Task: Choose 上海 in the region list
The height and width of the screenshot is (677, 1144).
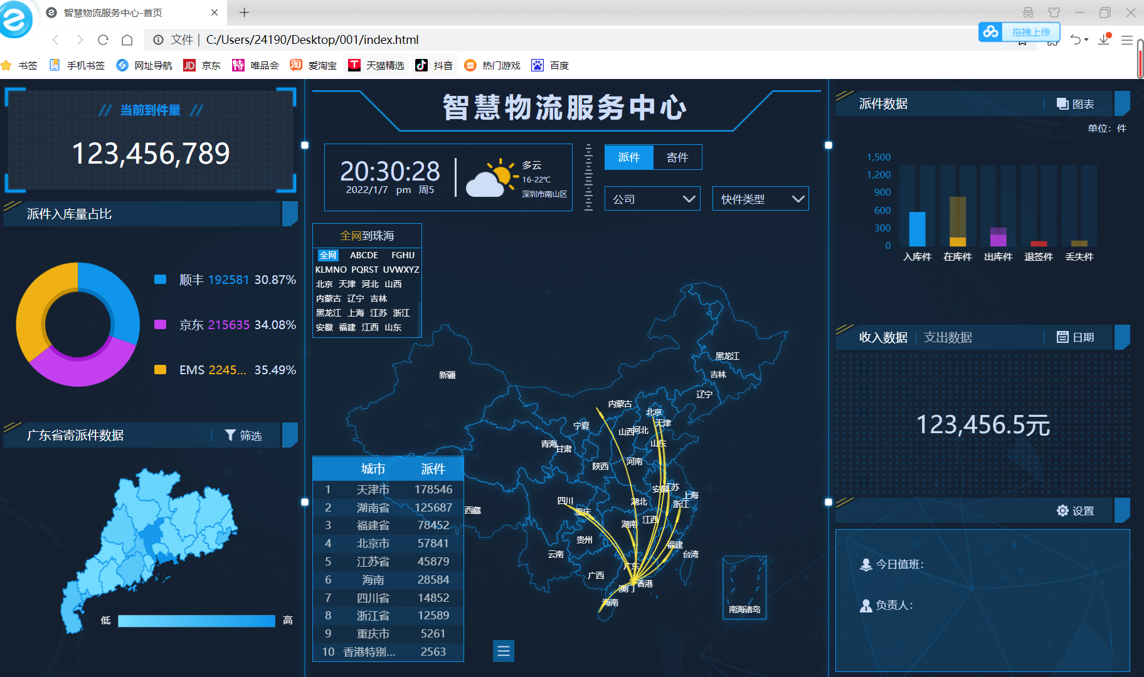Action: [x=356, y=313]
